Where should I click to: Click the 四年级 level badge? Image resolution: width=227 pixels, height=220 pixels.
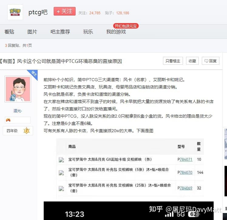tap(18, 131)
